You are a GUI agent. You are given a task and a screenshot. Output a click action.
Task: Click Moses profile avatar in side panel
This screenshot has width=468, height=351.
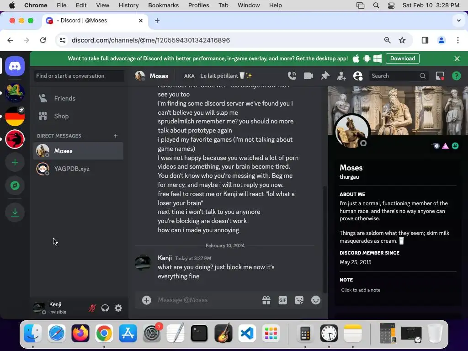coord(352,132)
